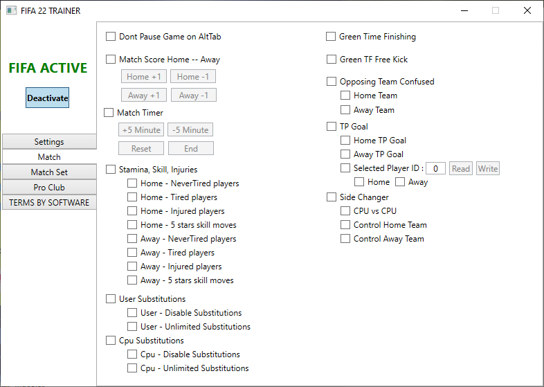Open the Settings tab
Viewport: 544px width, 387px height.
coord(49,142)
